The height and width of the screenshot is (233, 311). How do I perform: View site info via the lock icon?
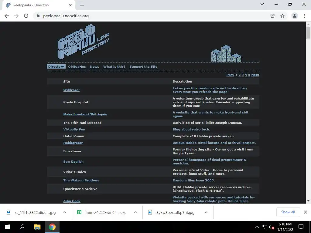coord(38,16)
